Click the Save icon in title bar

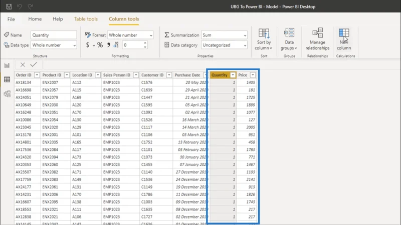(9, 6)
